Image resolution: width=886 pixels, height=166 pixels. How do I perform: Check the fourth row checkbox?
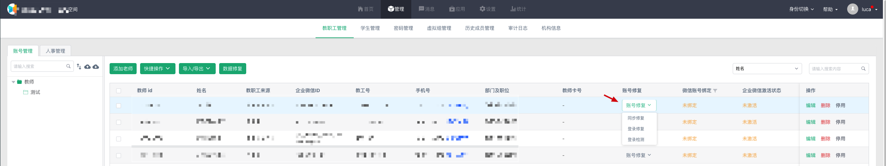click(x=119, y=156)
